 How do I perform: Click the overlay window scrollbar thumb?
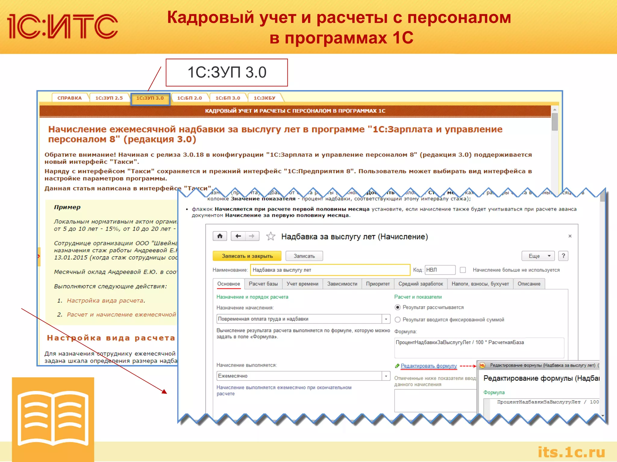pos(603,196)
